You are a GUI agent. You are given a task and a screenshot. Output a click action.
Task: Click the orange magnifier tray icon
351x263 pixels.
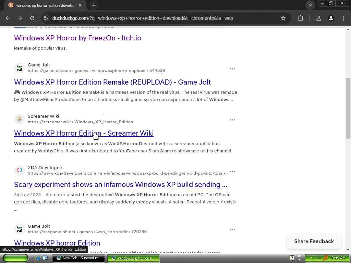click(326, 258)
